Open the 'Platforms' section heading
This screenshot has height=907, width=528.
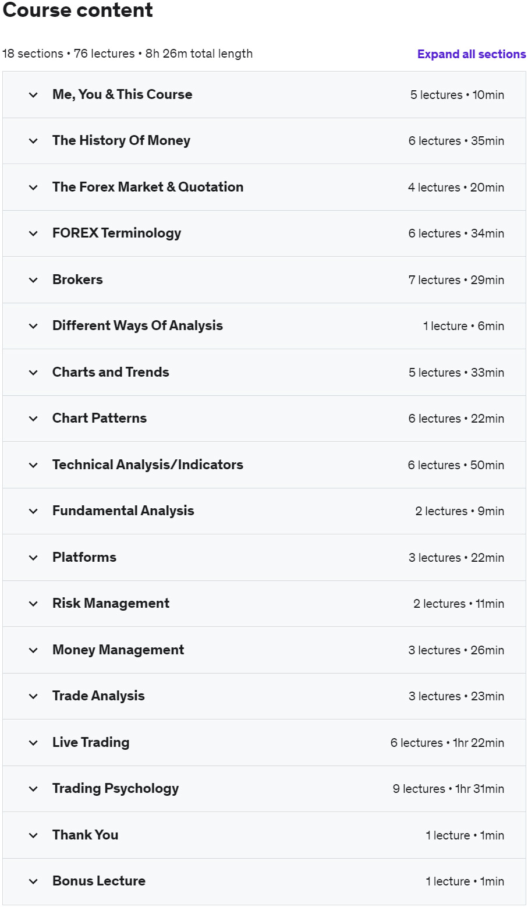(x=84, y=557)
